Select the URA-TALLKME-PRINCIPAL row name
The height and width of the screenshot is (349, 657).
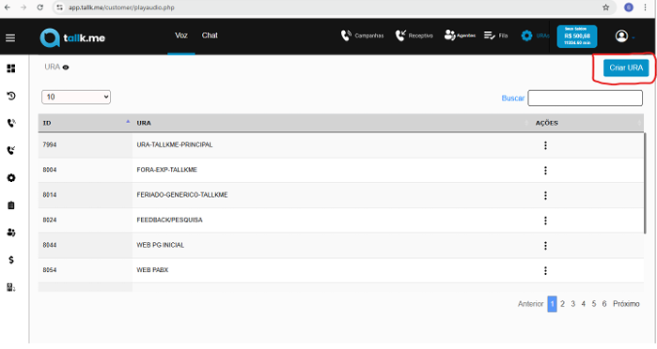[x=174, y=144]
